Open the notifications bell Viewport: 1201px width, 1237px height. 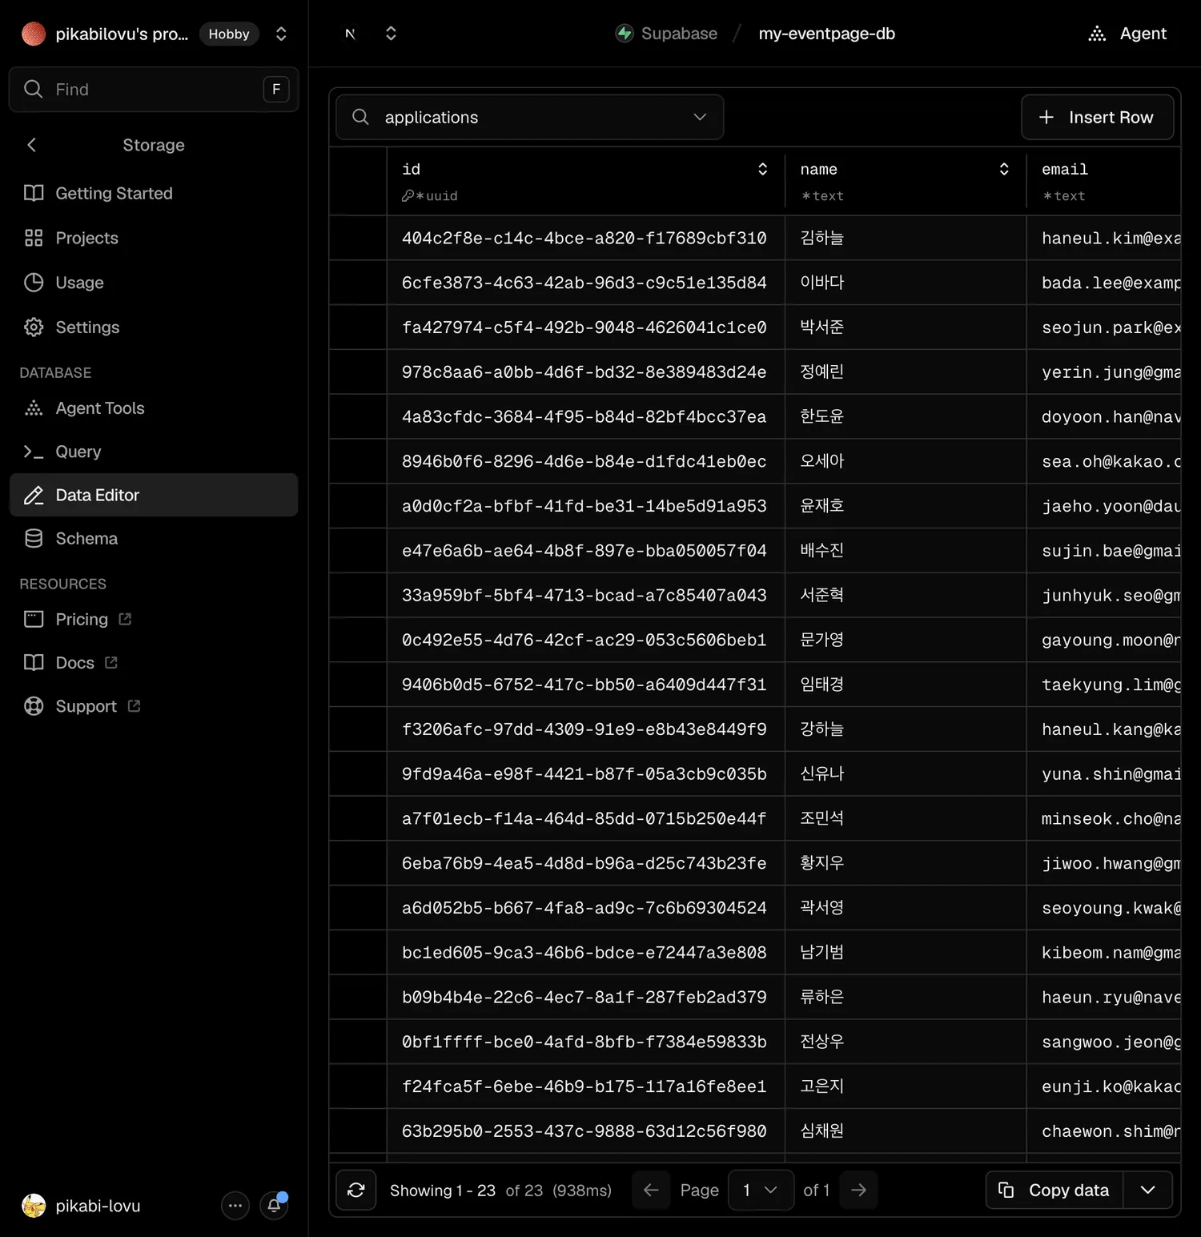(x=274, y=1205)
